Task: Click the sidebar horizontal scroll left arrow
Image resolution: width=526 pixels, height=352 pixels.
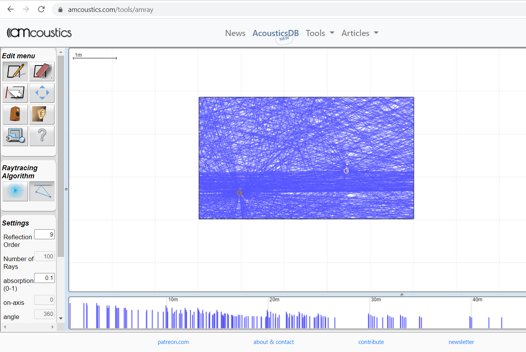Action: 5,327
